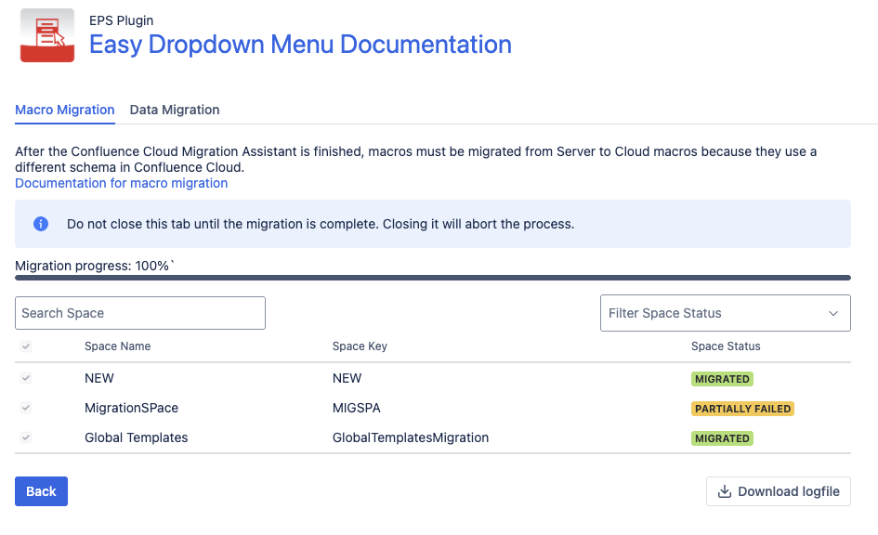Click MIGRATED badge in Global Templates row
This screenshot has width=878, height=535.
pyautogui.click(x=722, y=438)
